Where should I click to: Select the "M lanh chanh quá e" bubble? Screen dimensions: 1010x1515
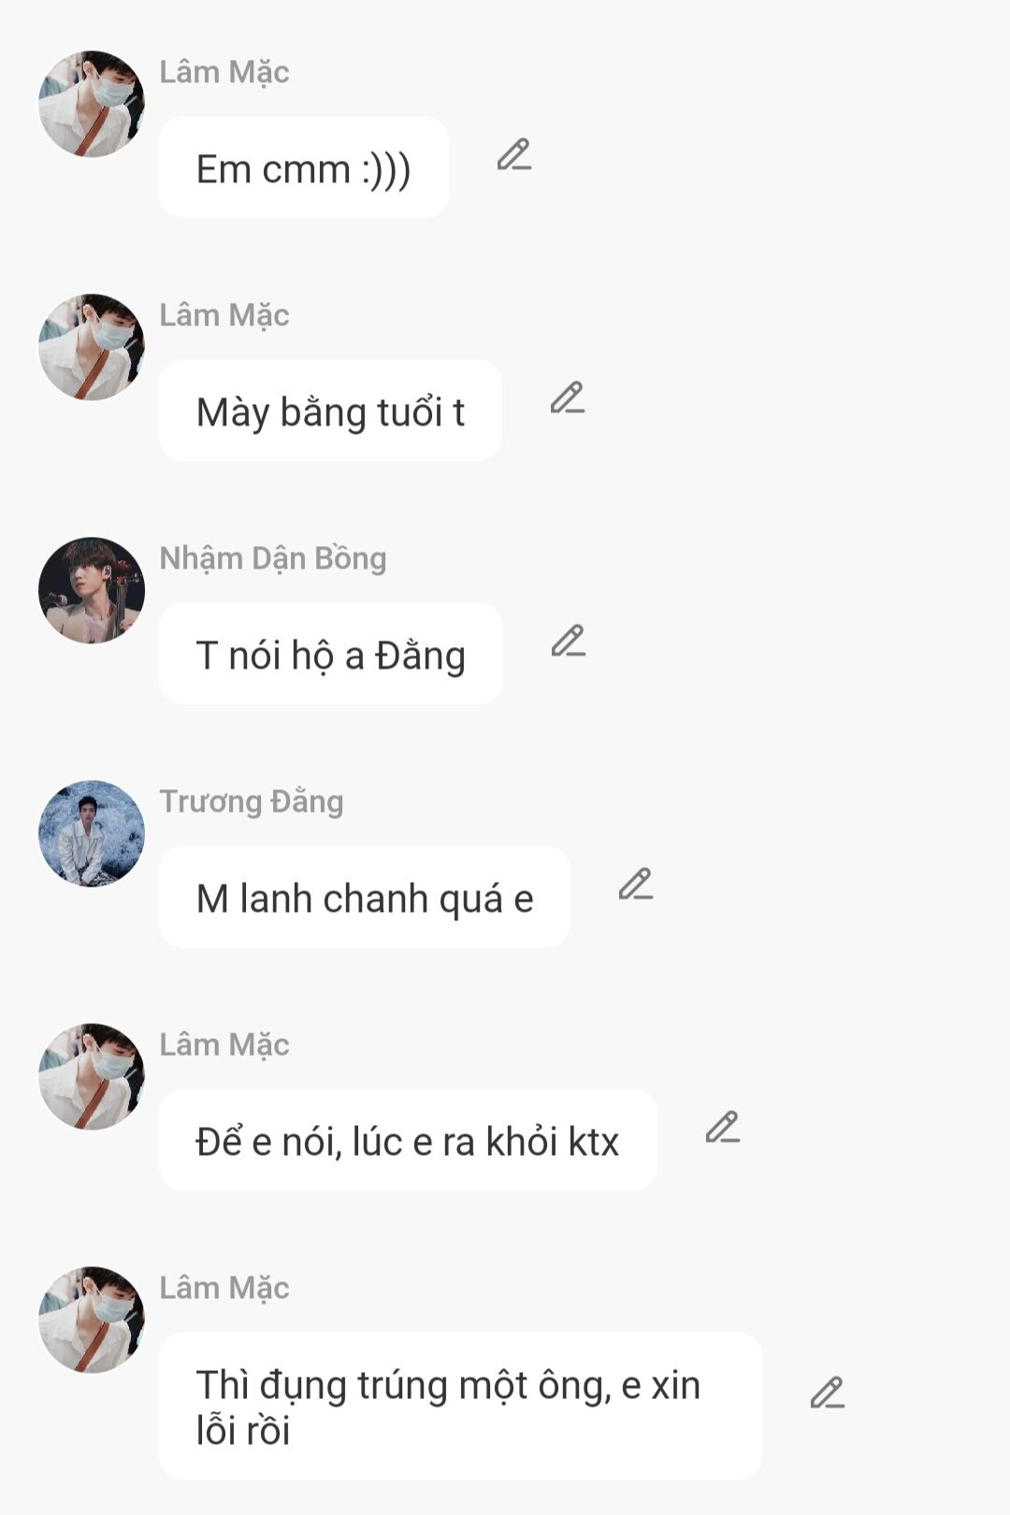pyautogui.click(x=365, y=897)
